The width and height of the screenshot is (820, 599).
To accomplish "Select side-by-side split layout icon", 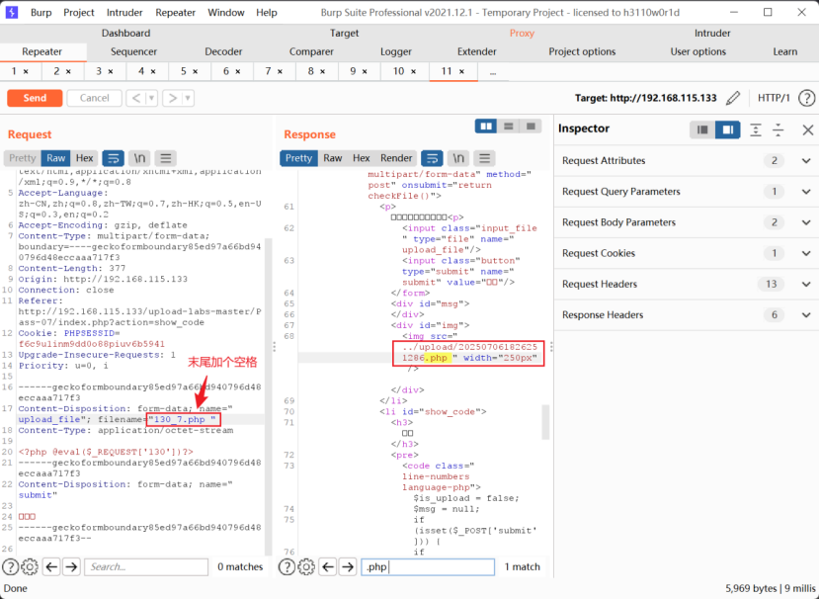I will [486, 127].
